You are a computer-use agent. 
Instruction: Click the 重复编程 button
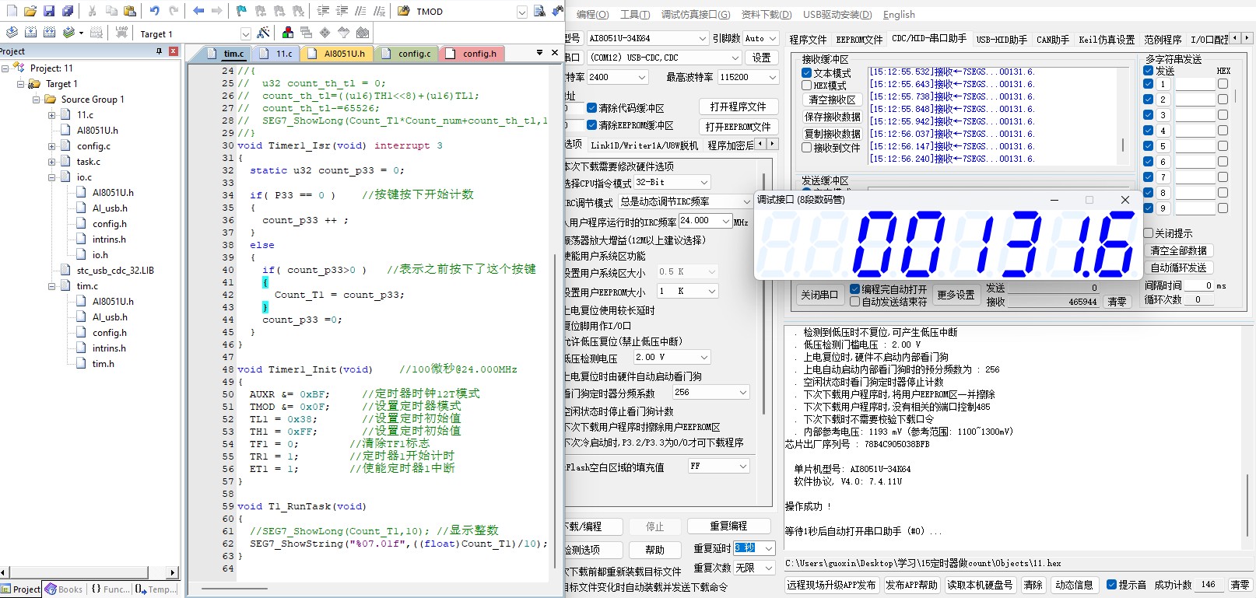click(x=728, y=526)
